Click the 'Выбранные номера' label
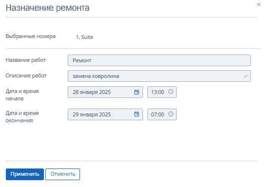Viewport: 264px width, 187px height. tap(30, 36)
